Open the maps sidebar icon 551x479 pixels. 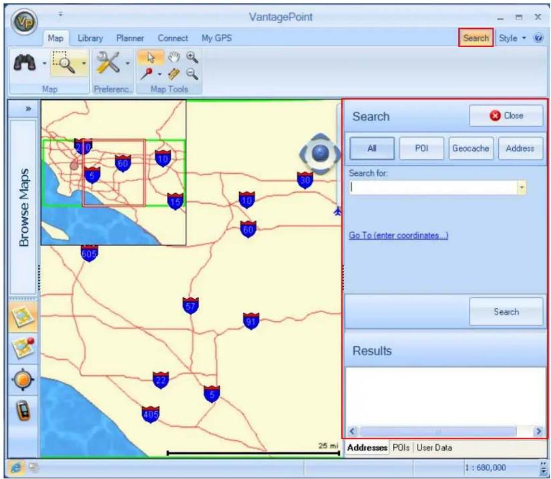[23, 317]
